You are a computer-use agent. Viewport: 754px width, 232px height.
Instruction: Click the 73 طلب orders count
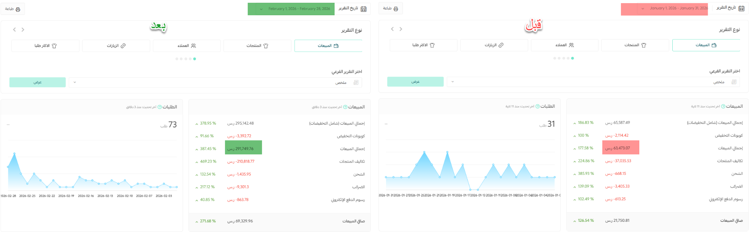[x=169, y=125]
